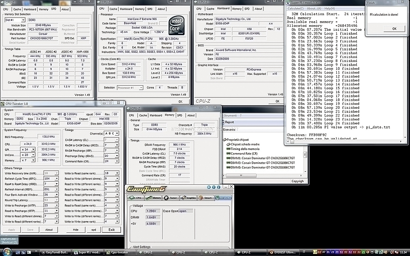Click the Hide button in CPU-Tweaker
Screen dimensions: 410x256
76,230
